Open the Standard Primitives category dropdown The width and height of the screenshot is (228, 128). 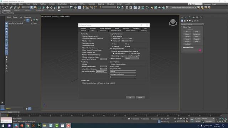(192, 24)
